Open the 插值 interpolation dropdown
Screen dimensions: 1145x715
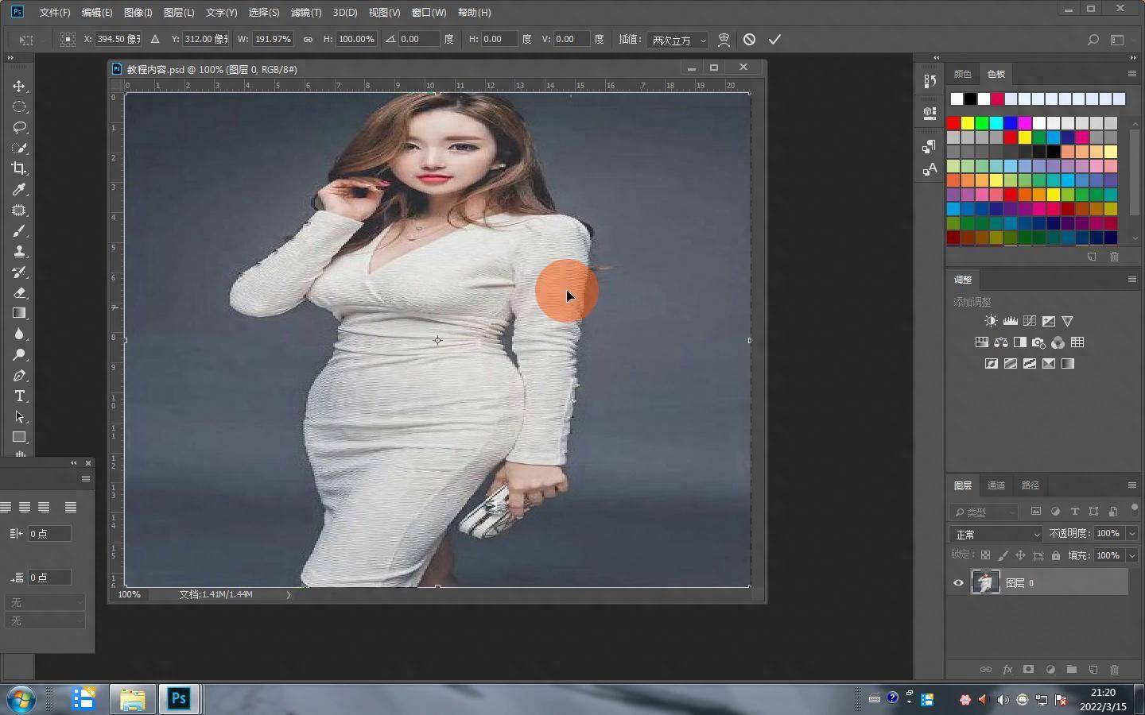click(677, 40)
